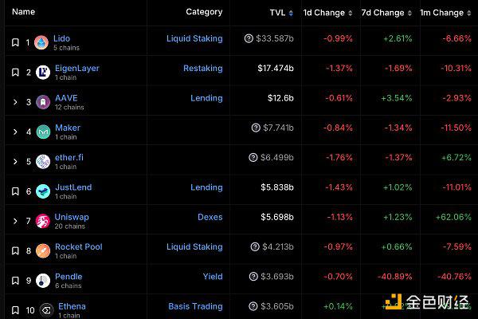Expand the Maker row
The width and height of the screenshot is (478, 319).
click(x=15, y=132)
